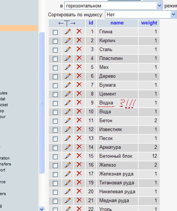Toggle full texts arrows icon in header

tap(67, 23)
